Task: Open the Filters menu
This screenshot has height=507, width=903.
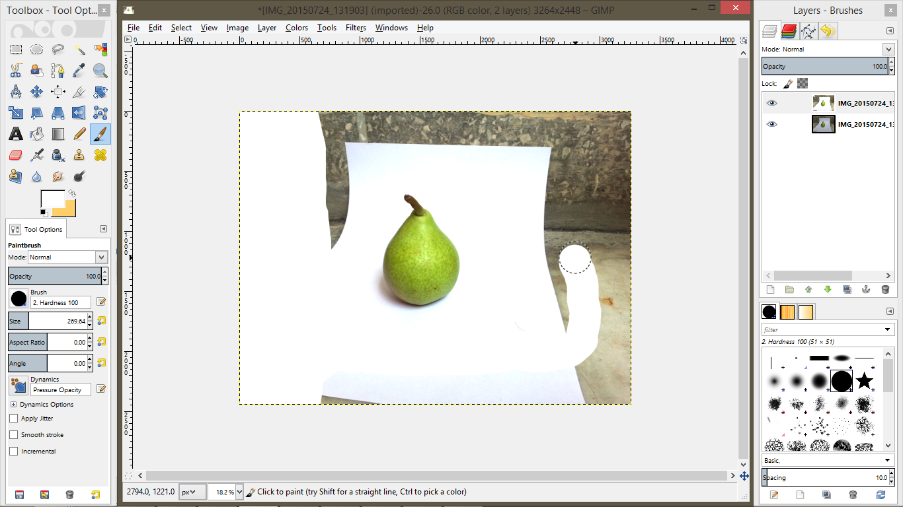Action: 356,28
